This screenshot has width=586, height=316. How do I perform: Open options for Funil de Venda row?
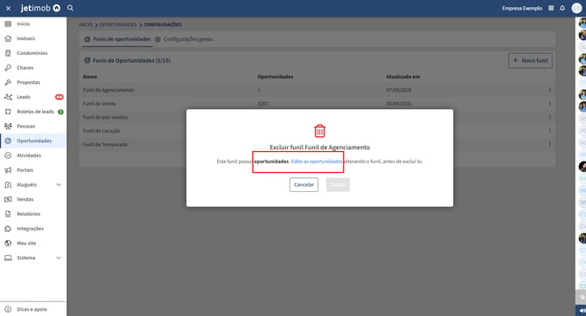point(550,103)
